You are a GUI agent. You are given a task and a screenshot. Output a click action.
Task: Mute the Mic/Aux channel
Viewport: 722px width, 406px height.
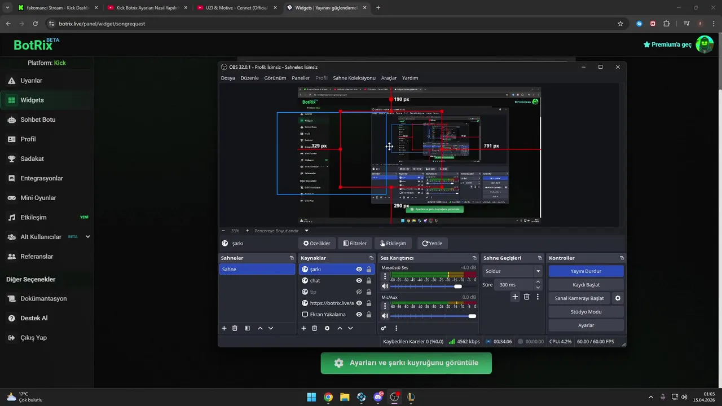tap(385, 316)
